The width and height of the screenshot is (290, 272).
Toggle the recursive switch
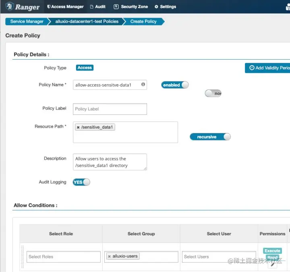point(210,137)
